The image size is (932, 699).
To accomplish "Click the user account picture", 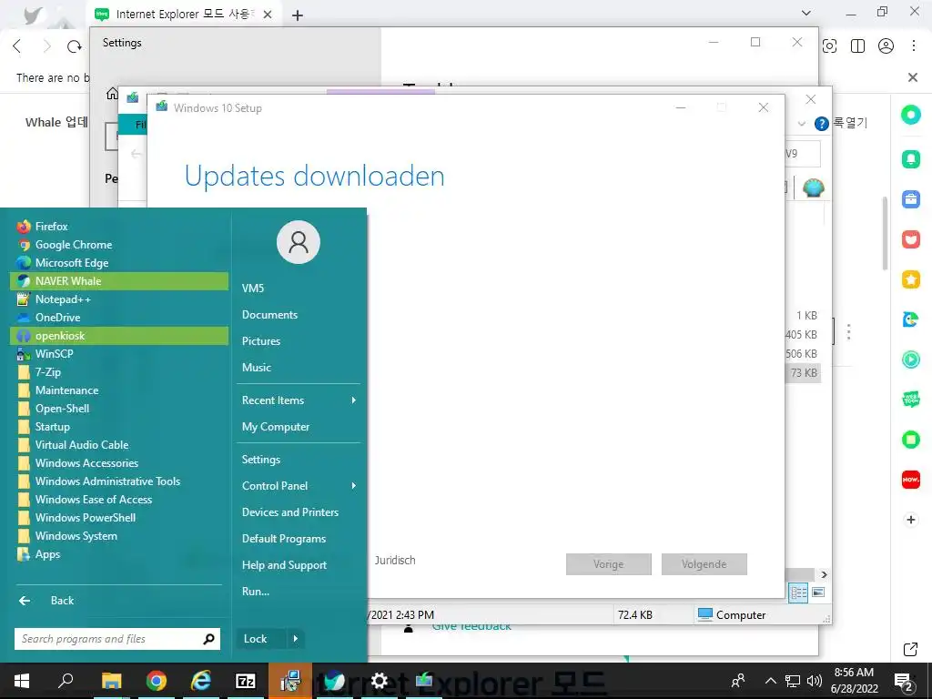I will pos(299,242).
